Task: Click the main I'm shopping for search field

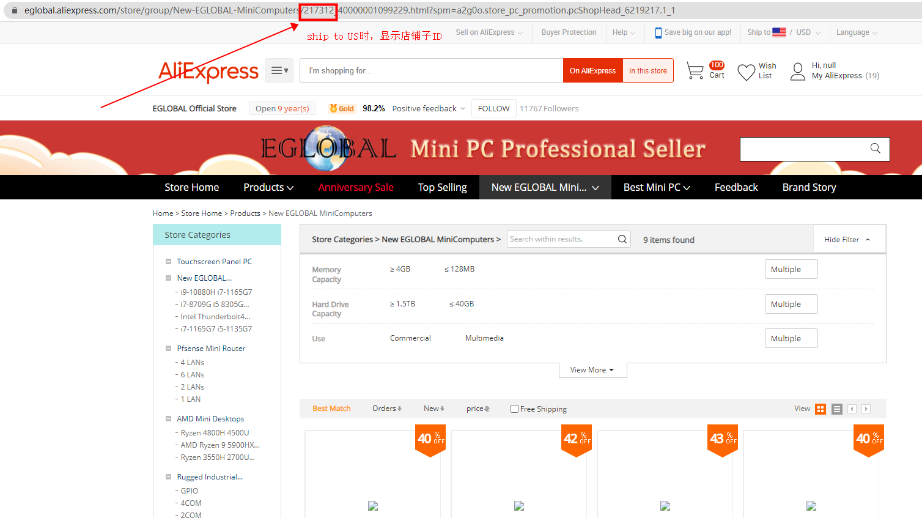Action: click(431, 70)
